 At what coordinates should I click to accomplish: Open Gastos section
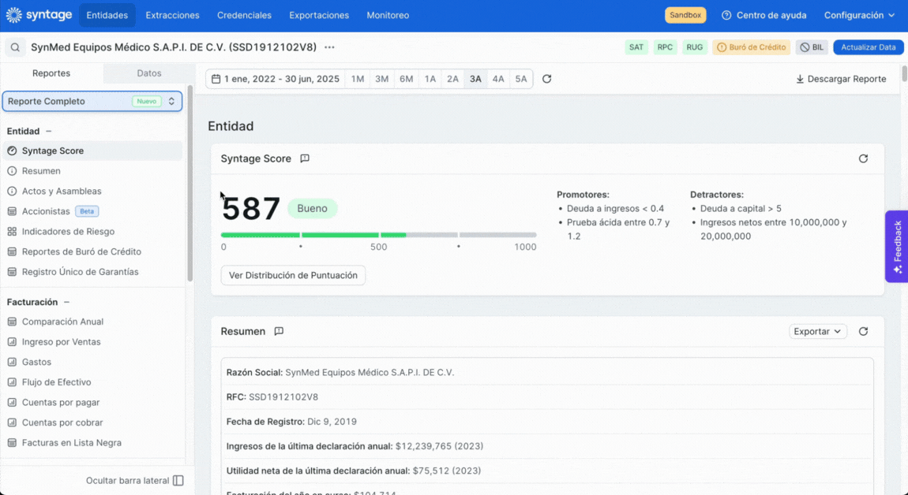[x=92, y=362]
